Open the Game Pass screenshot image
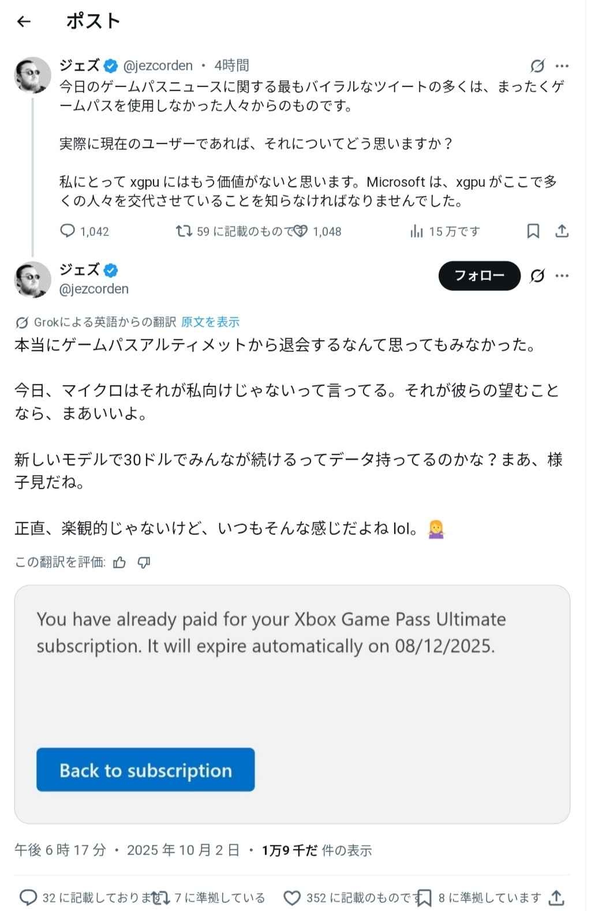This screenshot has height=911, width=591. click(x=292, y=704)
